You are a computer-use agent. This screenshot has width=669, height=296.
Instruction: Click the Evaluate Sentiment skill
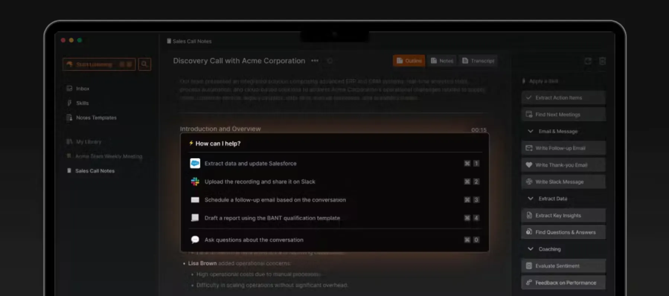563,266
